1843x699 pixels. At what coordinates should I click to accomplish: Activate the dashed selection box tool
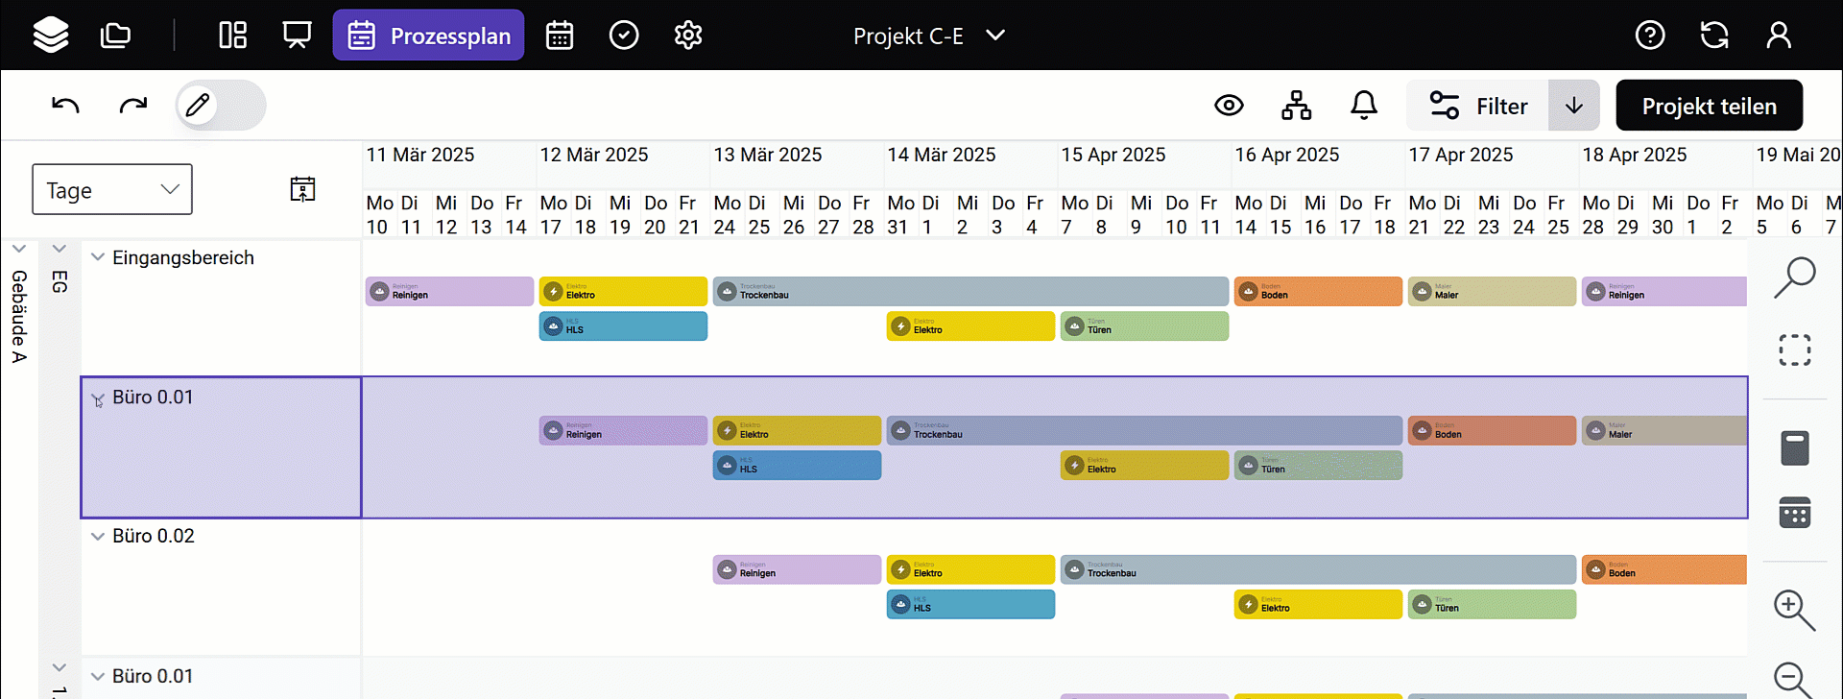click(1794, 350)
